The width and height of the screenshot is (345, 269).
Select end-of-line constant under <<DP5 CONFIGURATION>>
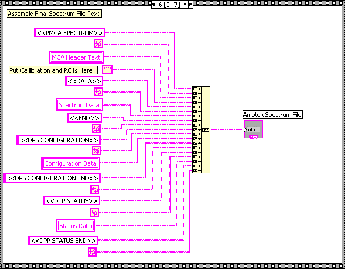pyautogui.click(x=96, y=150)
